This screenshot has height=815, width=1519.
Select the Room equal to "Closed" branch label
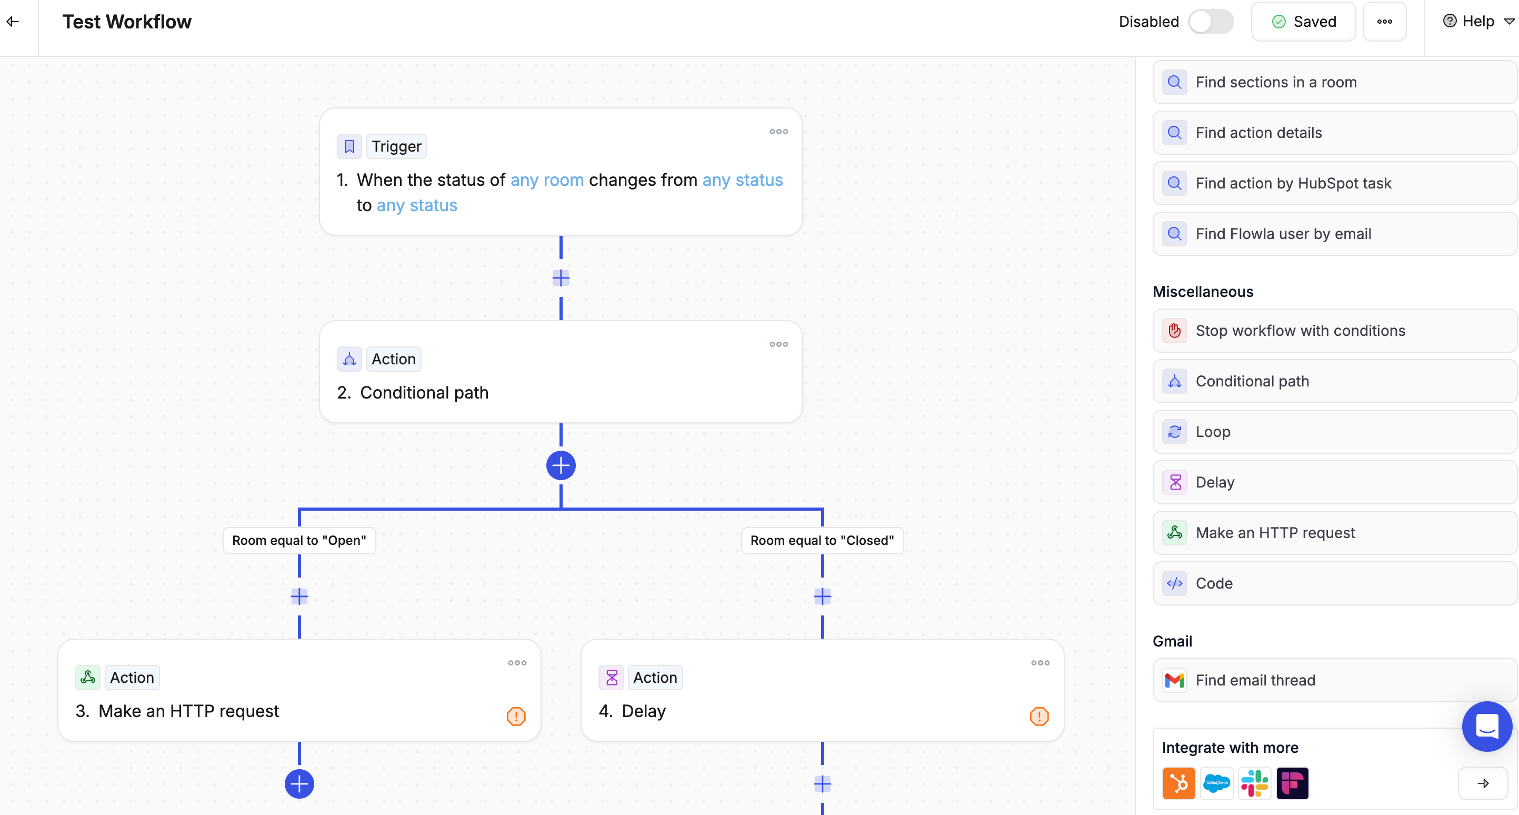[x=822, y=540]
